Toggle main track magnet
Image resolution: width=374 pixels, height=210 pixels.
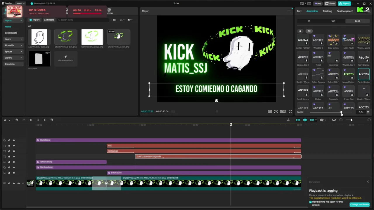point(298,120)
